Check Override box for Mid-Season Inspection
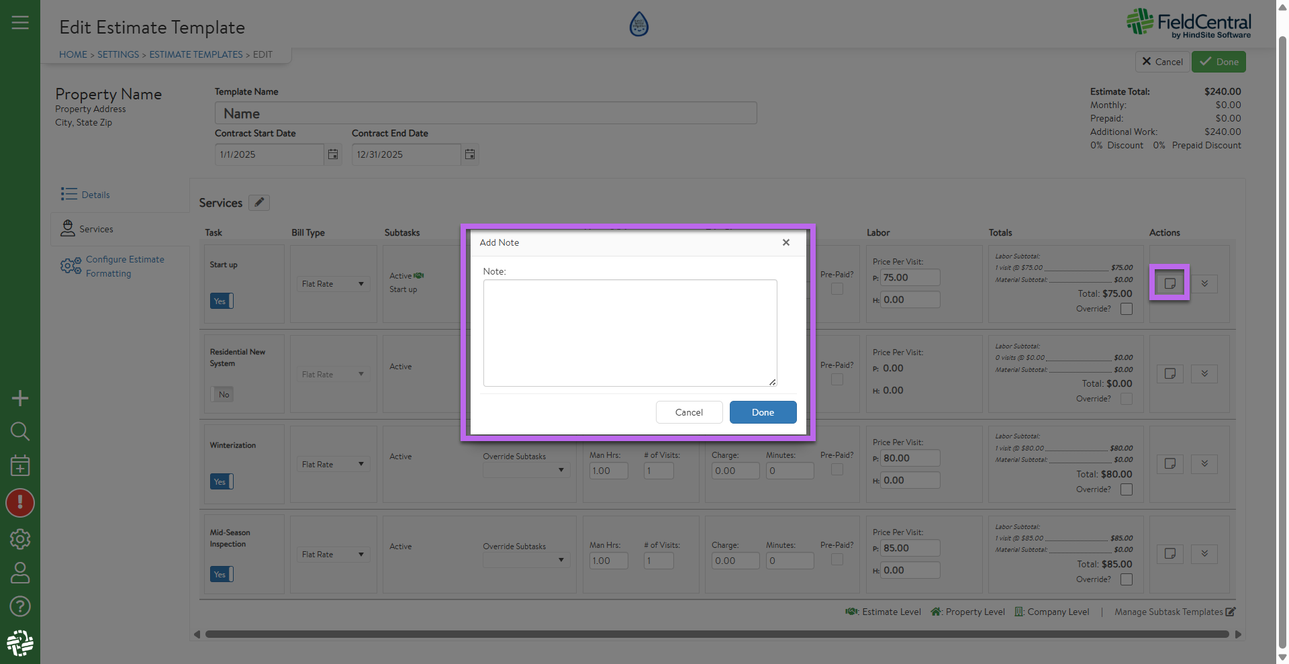The width and height of the screenshot is (1289, 664). tap(1127, 579)
